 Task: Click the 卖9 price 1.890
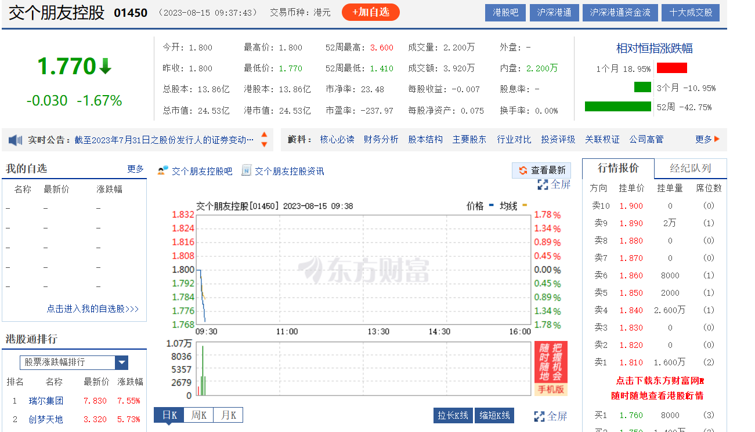631,223
